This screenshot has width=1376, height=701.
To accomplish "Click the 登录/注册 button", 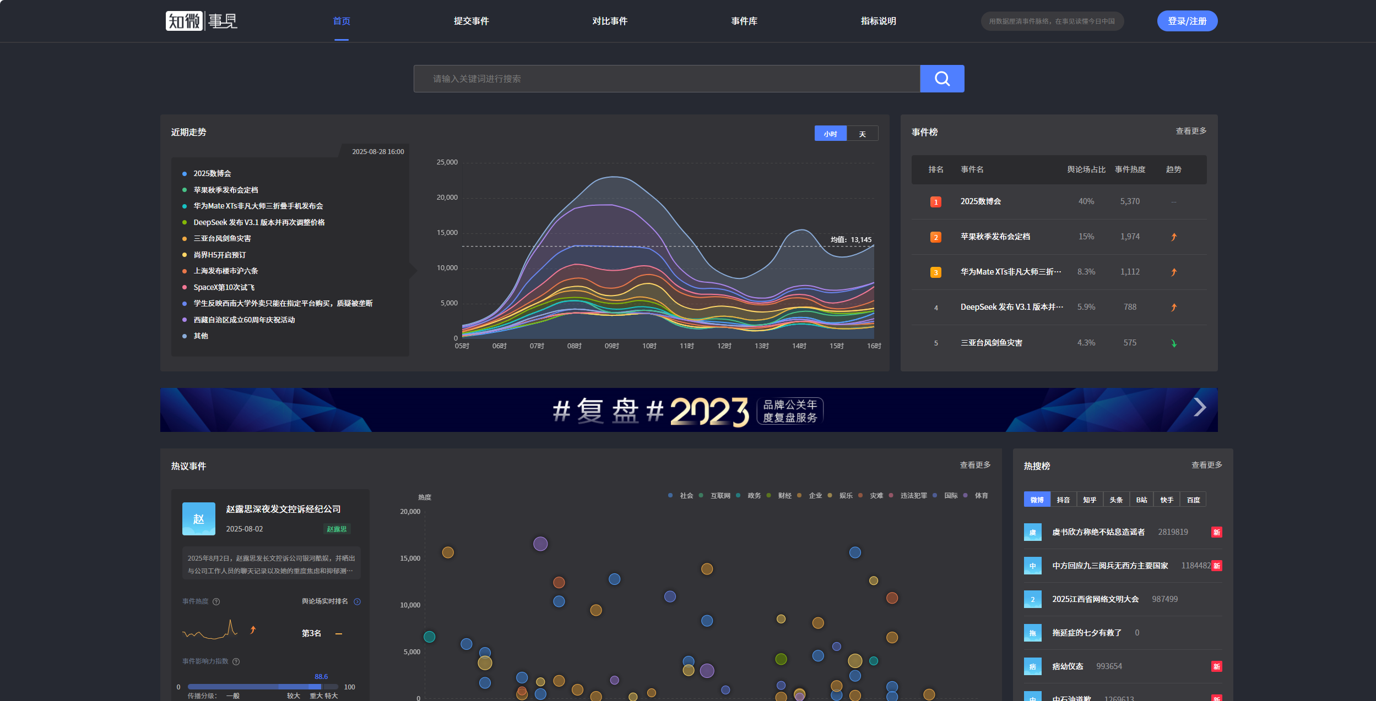I will coord(1187,21).
